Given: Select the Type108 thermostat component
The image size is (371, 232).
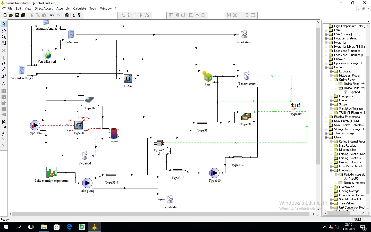Looking at the screenshot, I should click(296, 106).
